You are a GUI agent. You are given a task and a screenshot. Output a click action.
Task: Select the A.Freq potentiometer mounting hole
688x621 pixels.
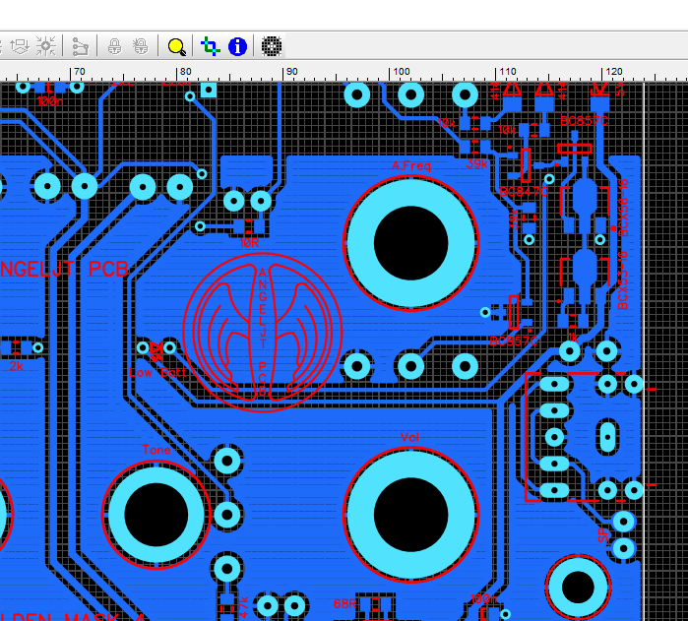point(410,242)
